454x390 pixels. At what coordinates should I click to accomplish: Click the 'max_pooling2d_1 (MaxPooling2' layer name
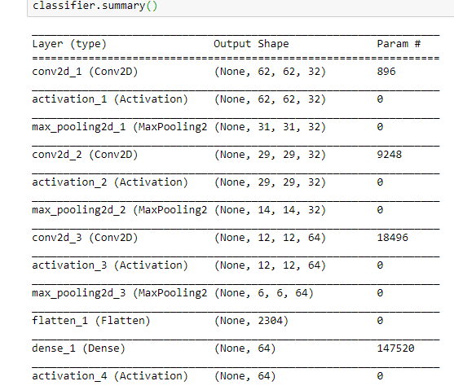click(x=120, y=127)
